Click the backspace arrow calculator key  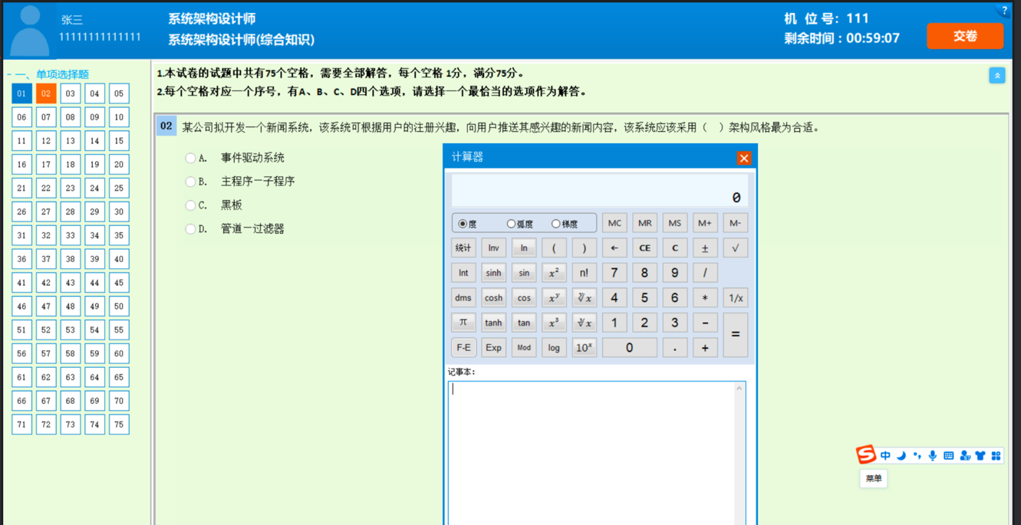click(x=614, y=248)
